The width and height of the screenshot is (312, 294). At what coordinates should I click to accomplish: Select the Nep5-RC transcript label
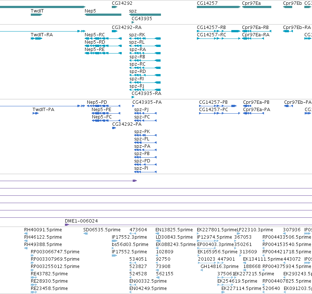point(95,35)
